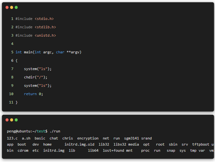Click the ./run command in the terminal
Image resolution: width=215 pixels, height=162 pixels.
click(55, 131)
